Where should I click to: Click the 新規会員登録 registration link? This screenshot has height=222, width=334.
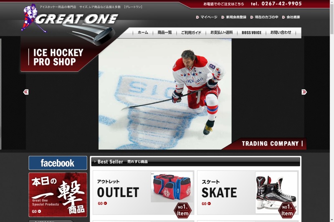coord(234,17)
